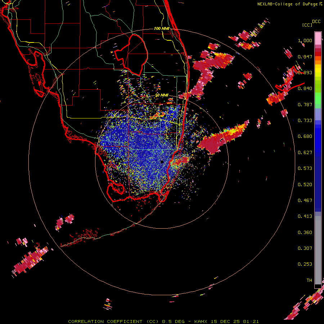This screenshot has width=324, height=324.
Task: Click the 100 NMI range ring label
Action: (x=162, y=28)
